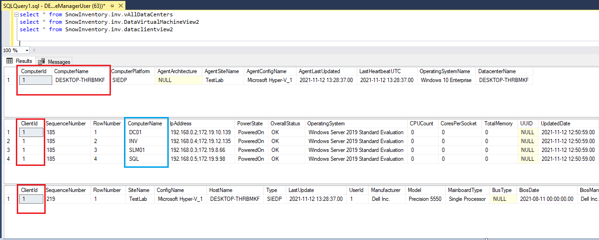
Task: Select the INV computer name cell
Action: (x=146, y=141)
